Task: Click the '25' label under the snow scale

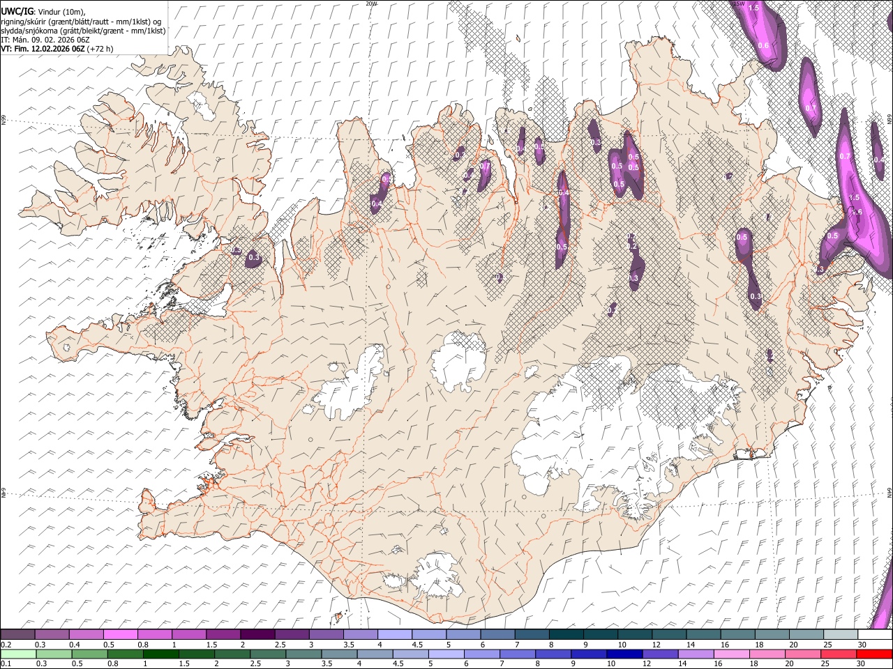Action: 827,645
